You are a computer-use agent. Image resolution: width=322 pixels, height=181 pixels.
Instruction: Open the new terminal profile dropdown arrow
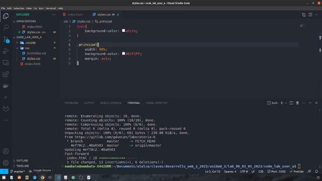click(x=286, y=103)
